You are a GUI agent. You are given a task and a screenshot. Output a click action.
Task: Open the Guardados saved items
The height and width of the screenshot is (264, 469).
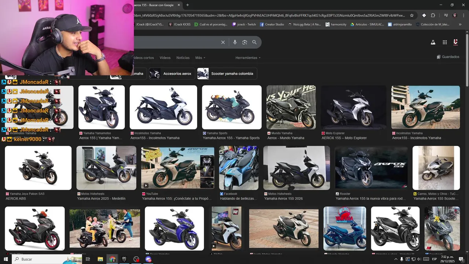click(448, 57)
